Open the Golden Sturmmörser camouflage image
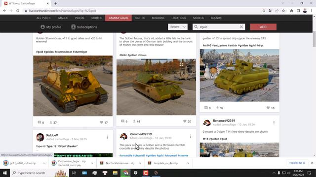This screenshot has height=177, width=316. pos(73,86)
